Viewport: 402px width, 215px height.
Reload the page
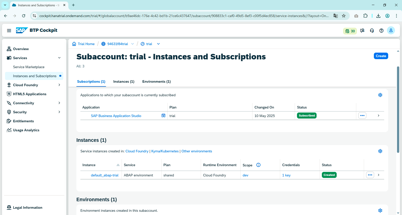click(24, 16)
